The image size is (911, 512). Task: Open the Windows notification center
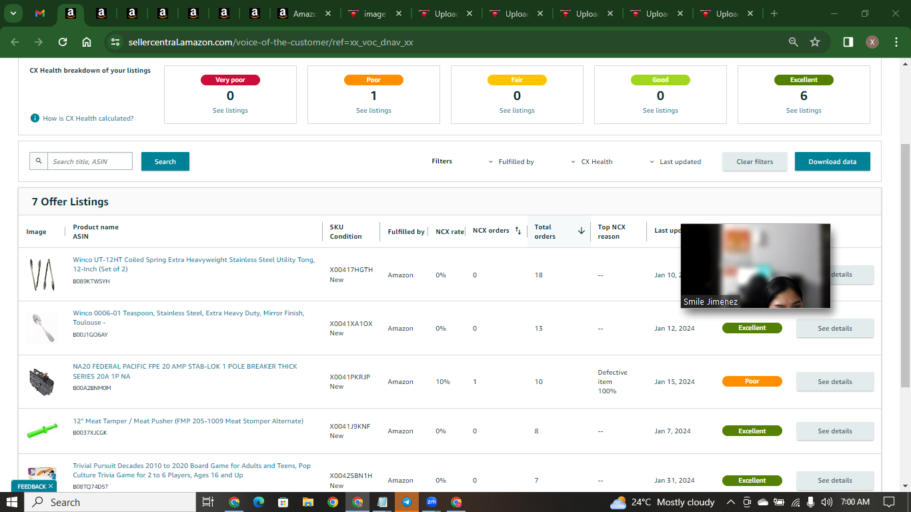click(x=888, y=502)
